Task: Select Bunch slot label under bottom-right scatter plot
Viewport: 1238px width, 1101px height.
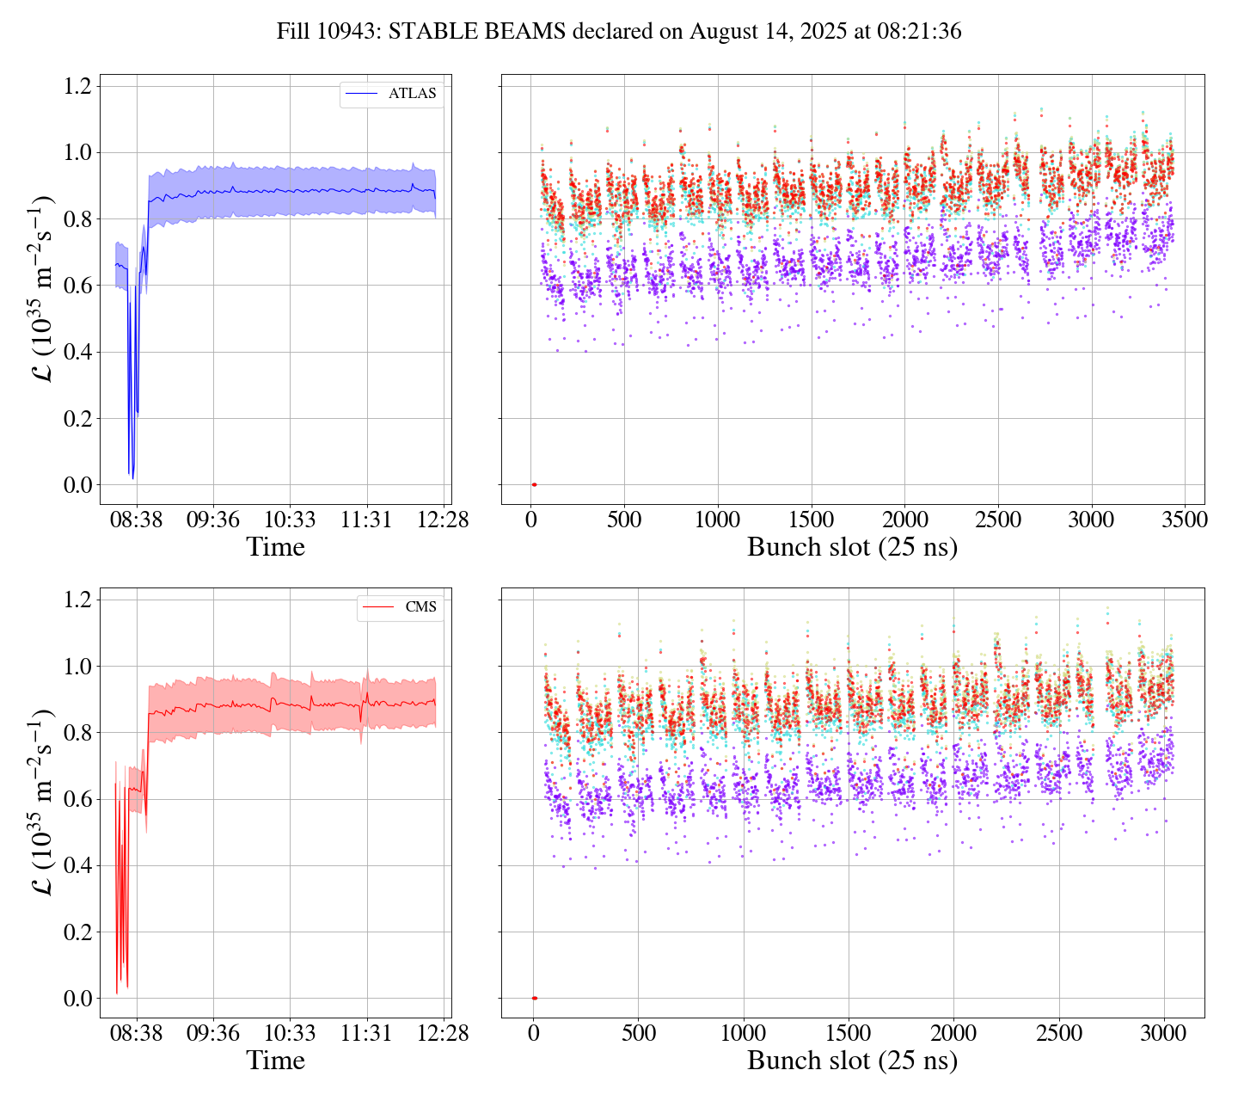Action: tap(851, 1061)
